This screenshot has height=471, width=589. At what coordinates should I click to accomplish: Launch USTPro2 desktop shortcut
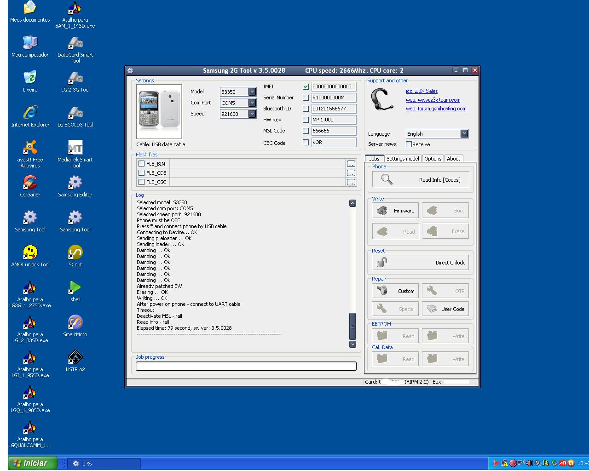75,361
